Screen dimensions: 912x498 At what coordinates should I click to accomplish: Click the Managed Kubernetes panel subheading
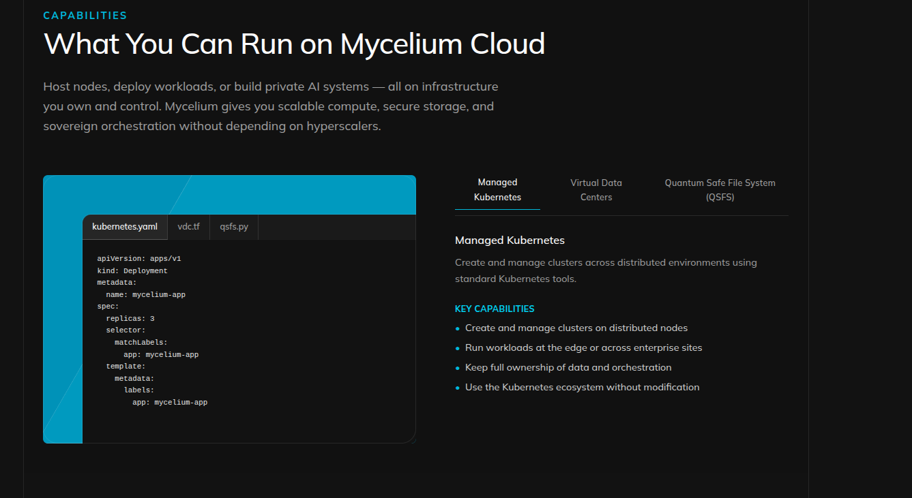[510, 240]
